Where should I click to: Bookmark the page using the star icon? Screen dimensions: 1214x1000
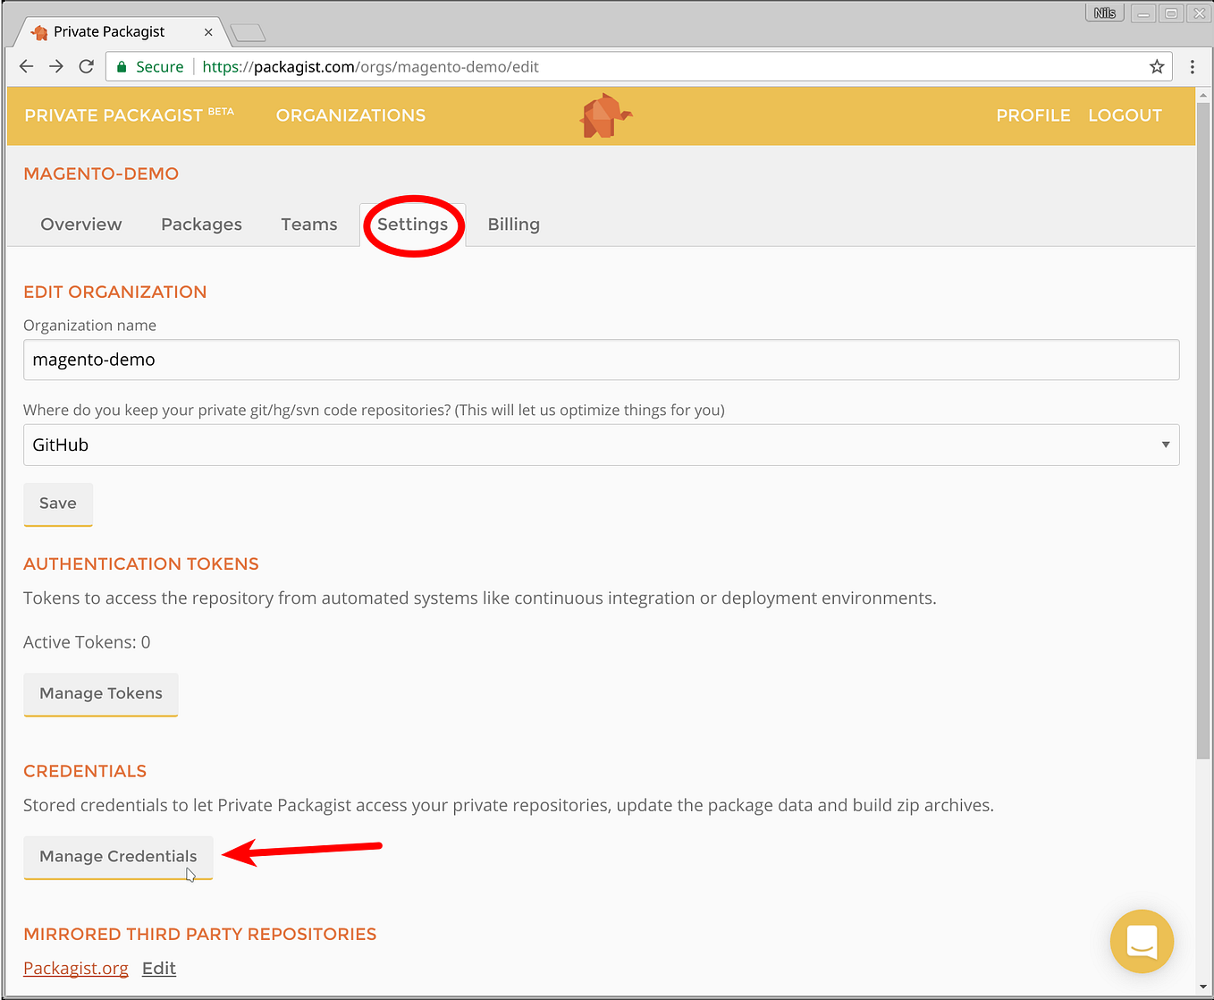click(x=1157, y=66)
